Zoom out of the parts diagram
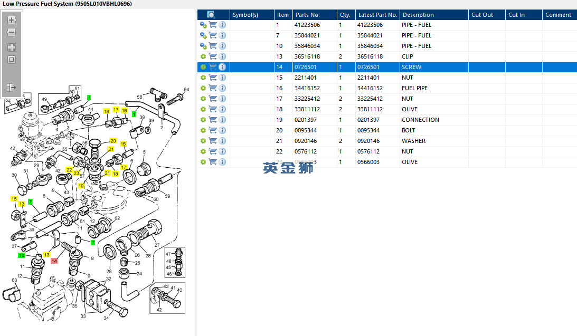 12,32
